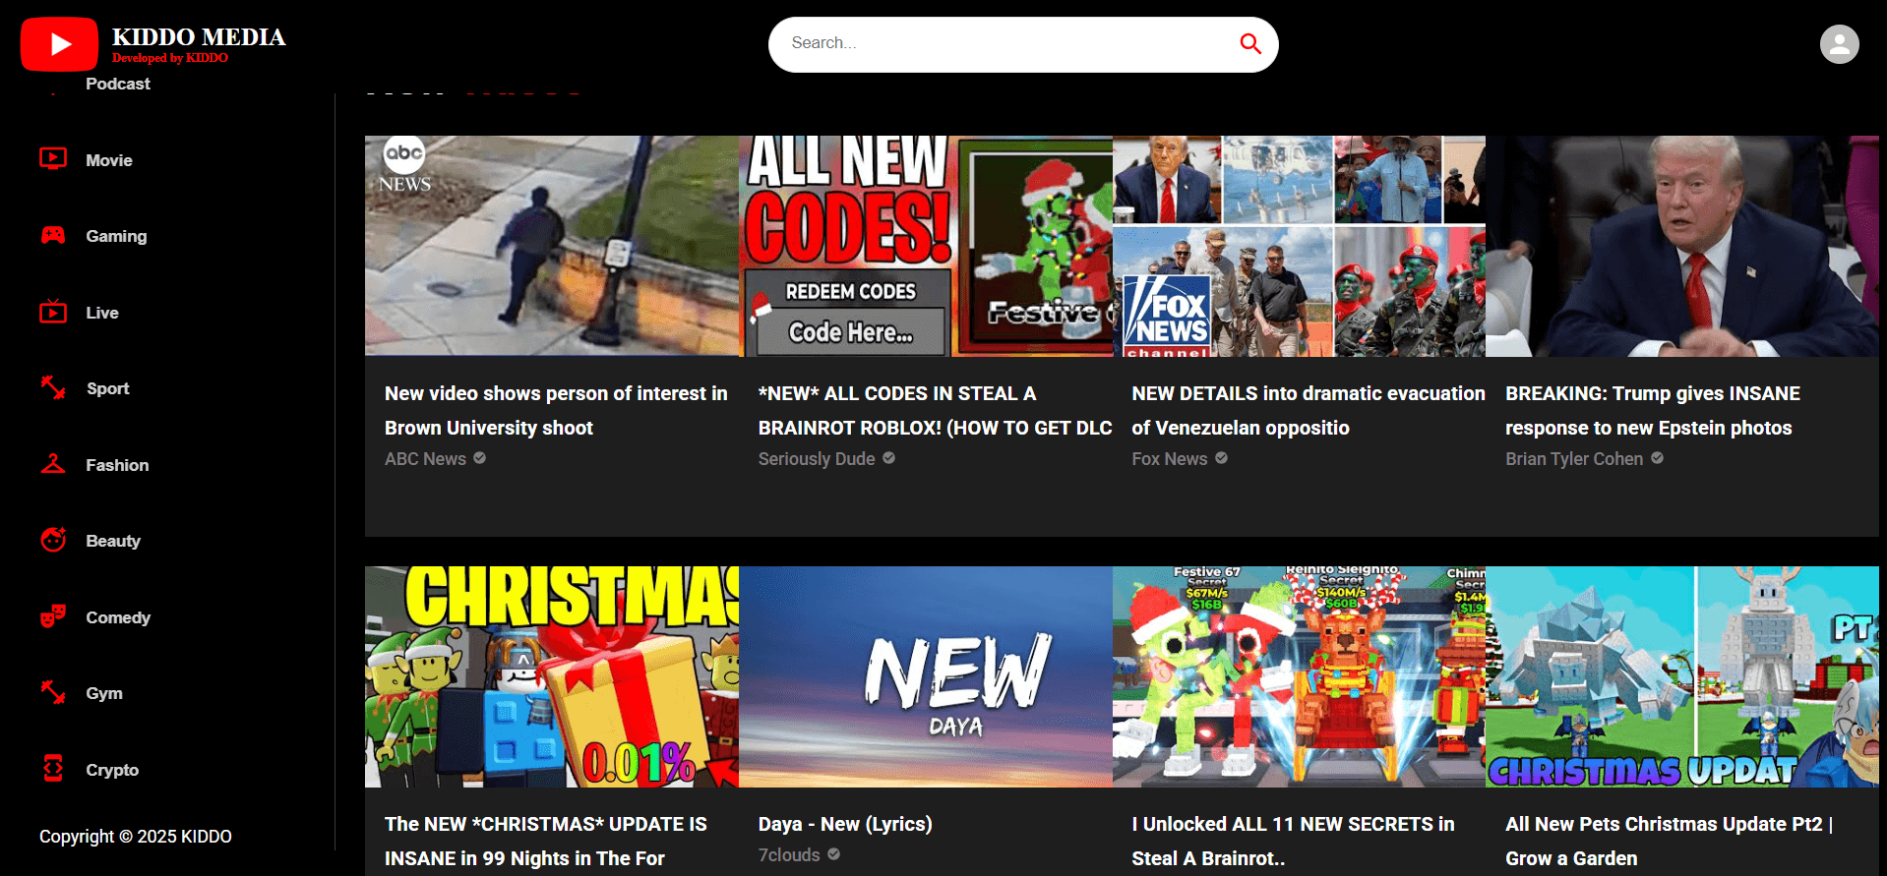Click verified badge next to ABC News
1887x876 pixels.
[x=479, y=458]
